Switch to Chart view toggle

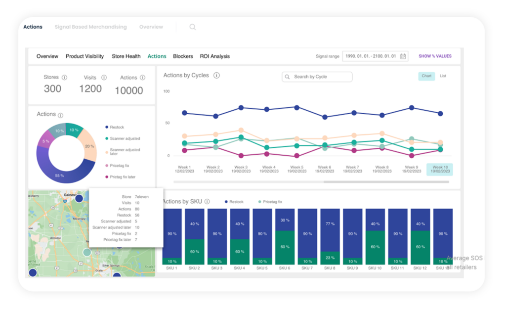pos(426,76)
